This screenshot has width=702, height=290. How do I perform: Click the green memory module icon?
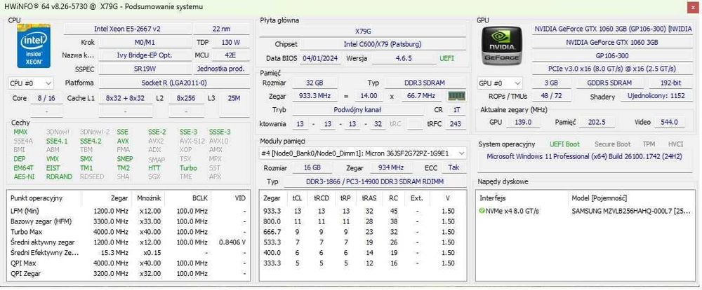[x=457, y=96]
